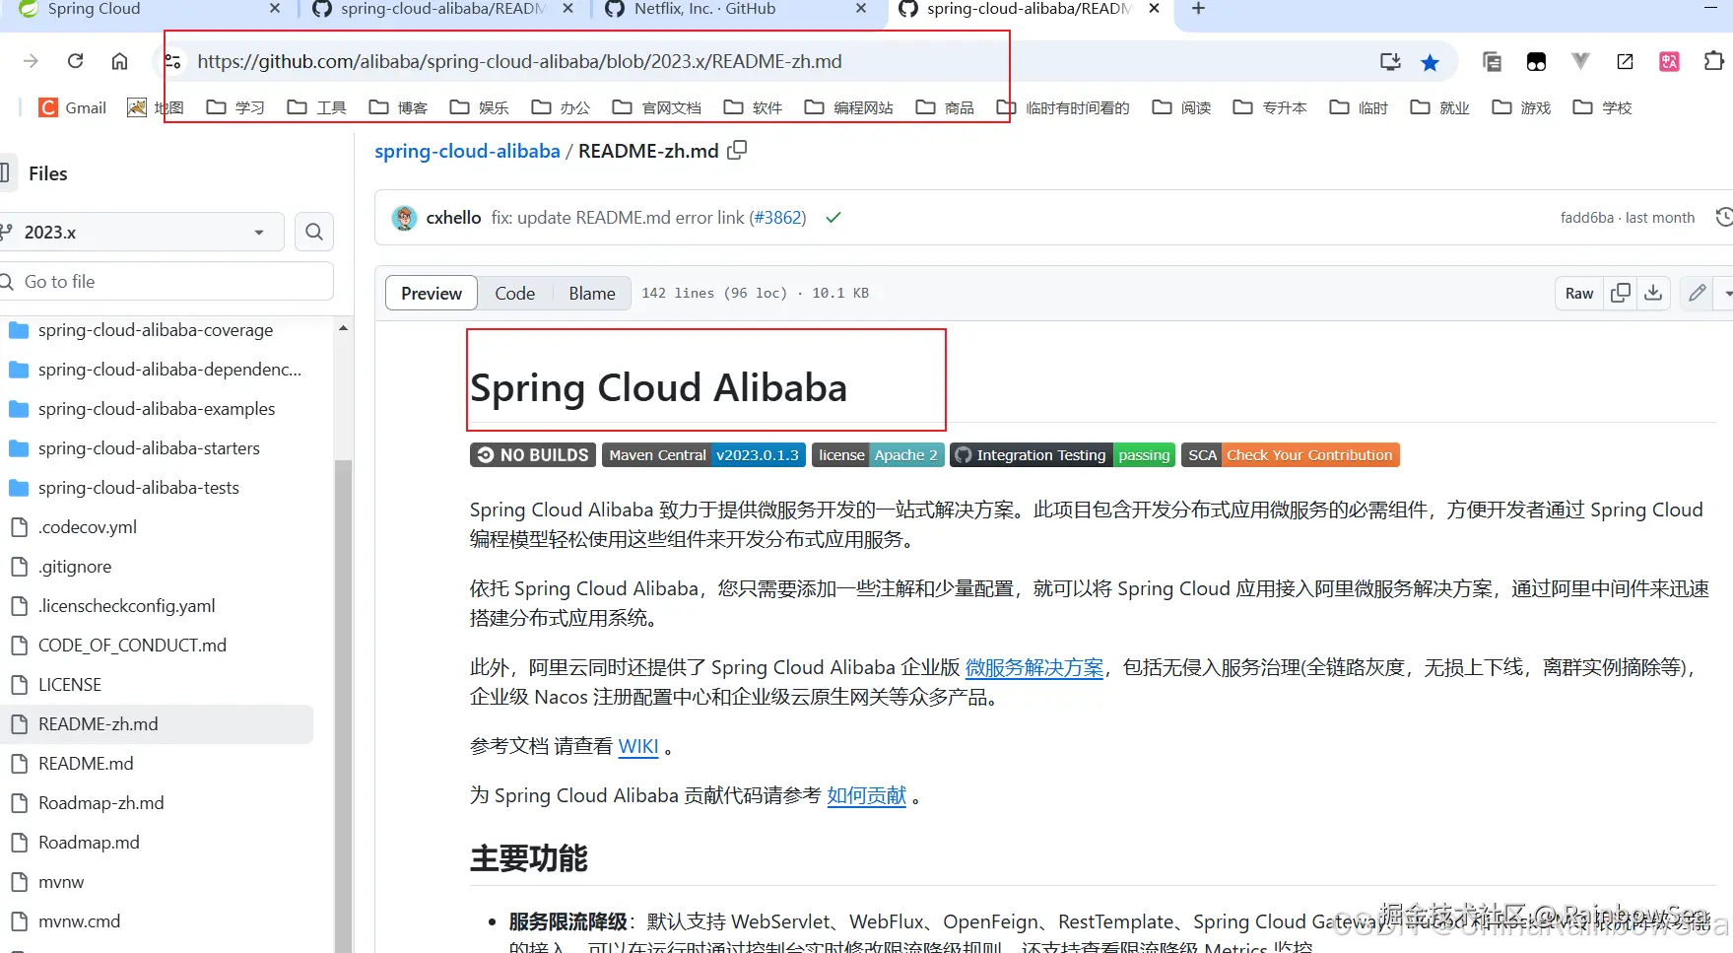Click the Raw button
The height and width of the screenshot is (953, 1733).
tap(1579, 293)
